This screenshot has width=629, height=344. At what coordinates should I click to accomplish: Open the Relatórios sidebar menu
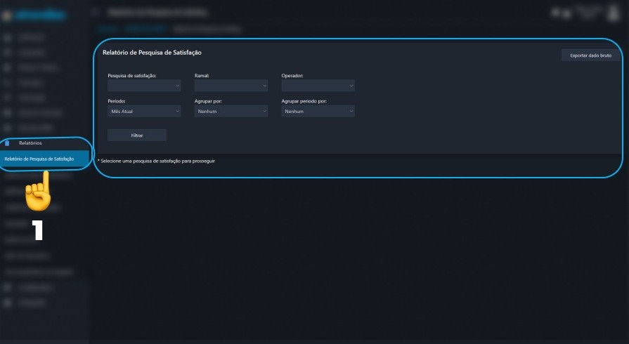coord(30,143)
